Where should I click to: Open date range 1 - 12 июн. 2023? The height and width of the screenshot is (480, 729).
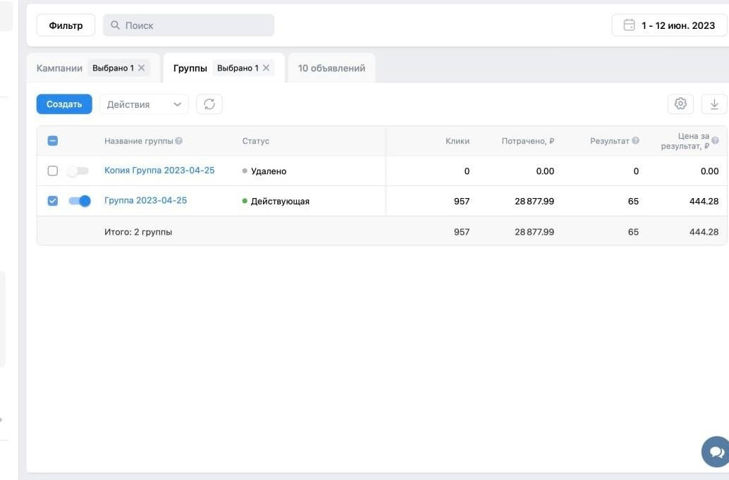670,25
